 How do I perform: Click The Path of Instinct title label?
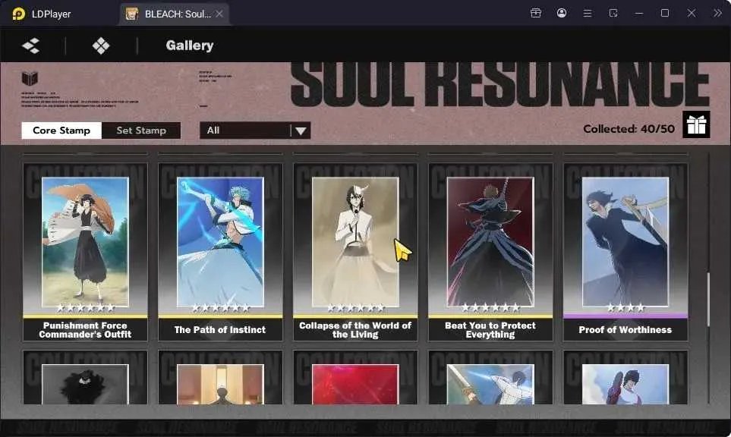(220, 330)
